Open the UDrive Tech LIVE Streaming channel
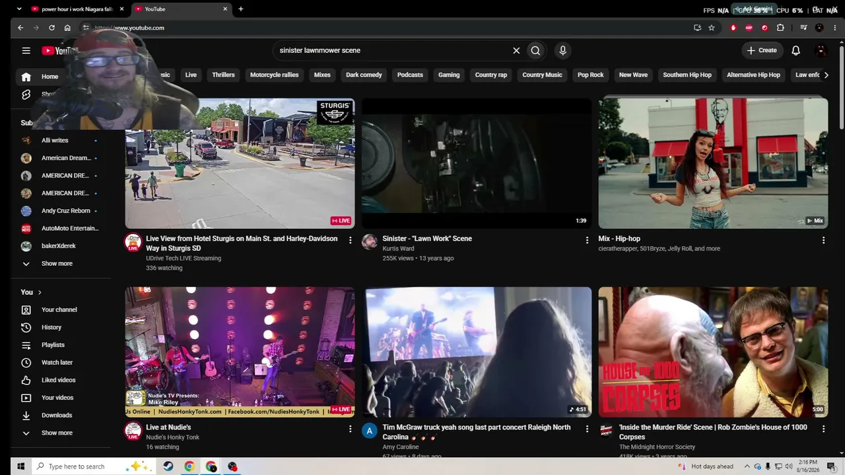The width and height of the screenshot is (845, 475). pyautogui.click(x=184, y=258)
